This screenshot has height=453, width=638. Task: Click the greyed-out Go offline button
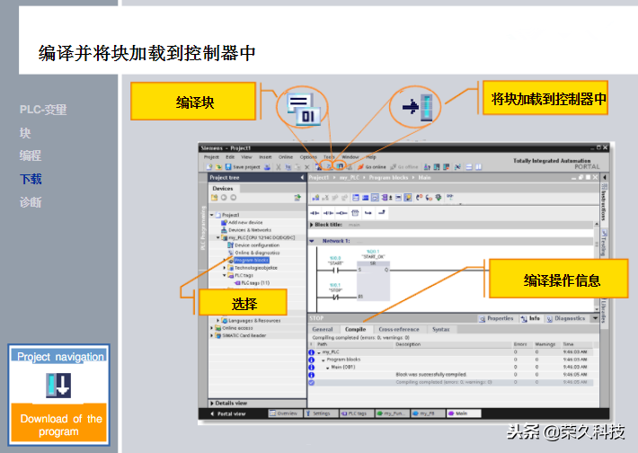[x=404, y=167]
